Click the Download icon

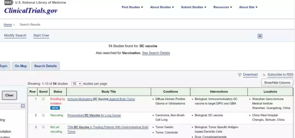click(x=240, y=75)
